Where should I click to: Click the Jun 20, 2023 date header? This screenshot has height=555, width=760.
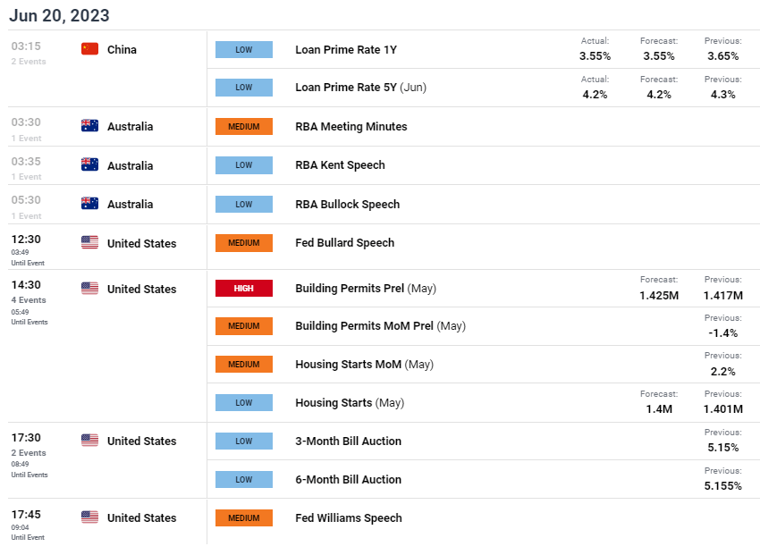tap(59, 16)
